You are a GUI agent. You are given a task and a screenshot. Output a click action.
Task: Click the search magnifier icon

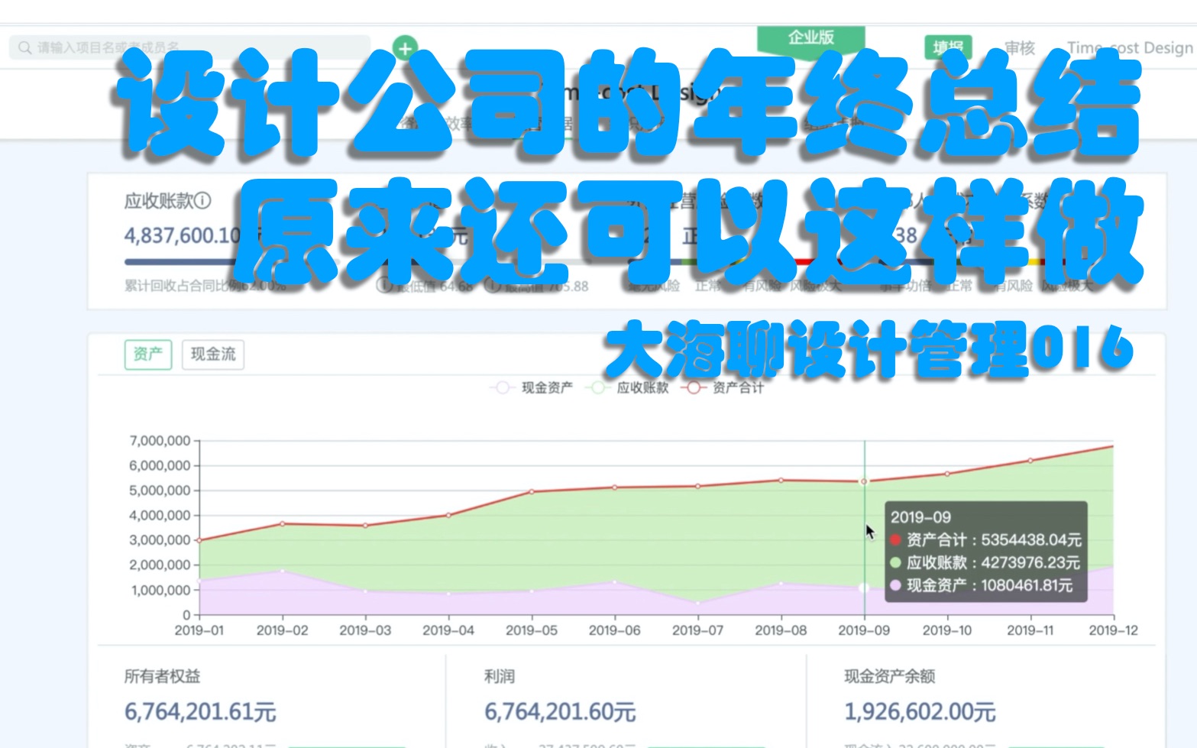click(25, 47)
